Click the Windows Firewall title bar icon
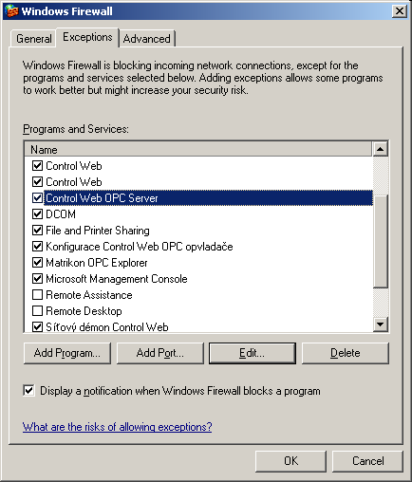Image resolution: width=412 pixels, height=482 pixels. [x=11, y=11]
